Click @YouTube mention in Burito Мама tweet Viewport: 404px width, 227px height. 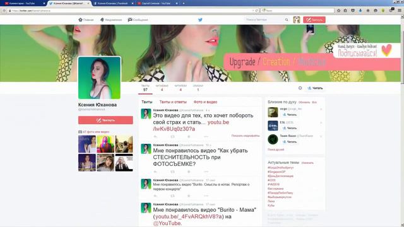point(167,223)
